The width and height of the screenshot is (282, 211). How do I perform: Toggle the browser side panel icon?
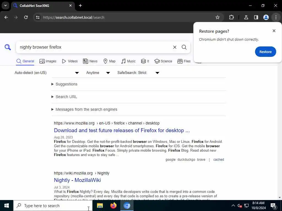(x=256, y=17)
